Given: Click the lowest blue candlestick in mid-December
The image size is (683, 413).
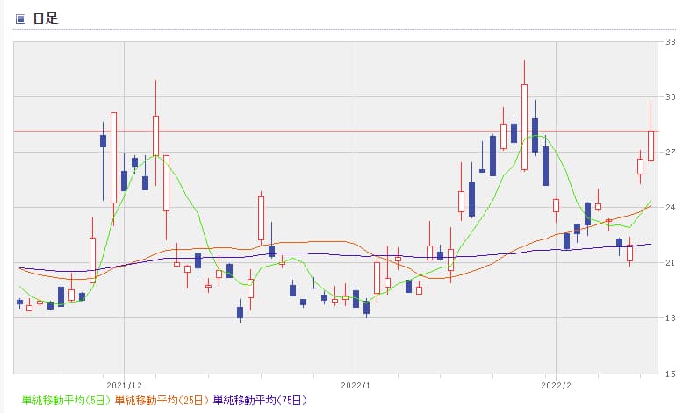Looking at the screenshot, I should pyautogui.click(x=240, y=312).
